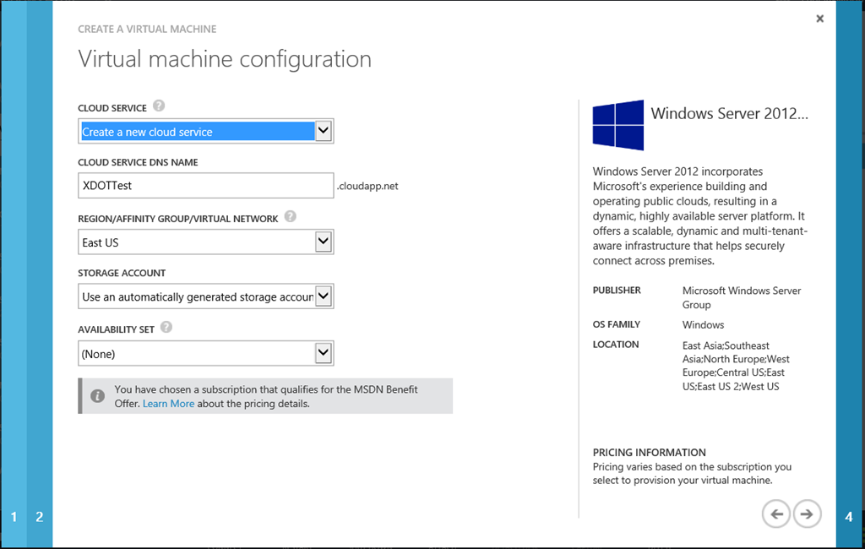
Task: Jump to wizard step 4
Action: [x=850, y=517]
